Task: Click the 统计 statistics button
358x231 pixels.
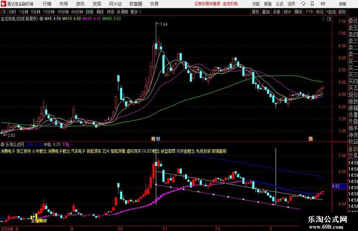Action: 287,12
